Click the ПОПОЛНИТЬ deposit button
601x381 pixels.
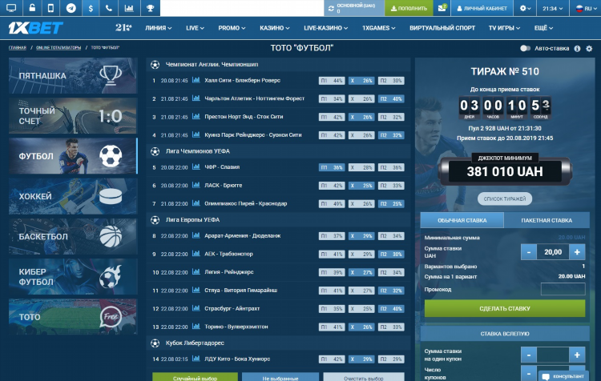pos(409,8)
